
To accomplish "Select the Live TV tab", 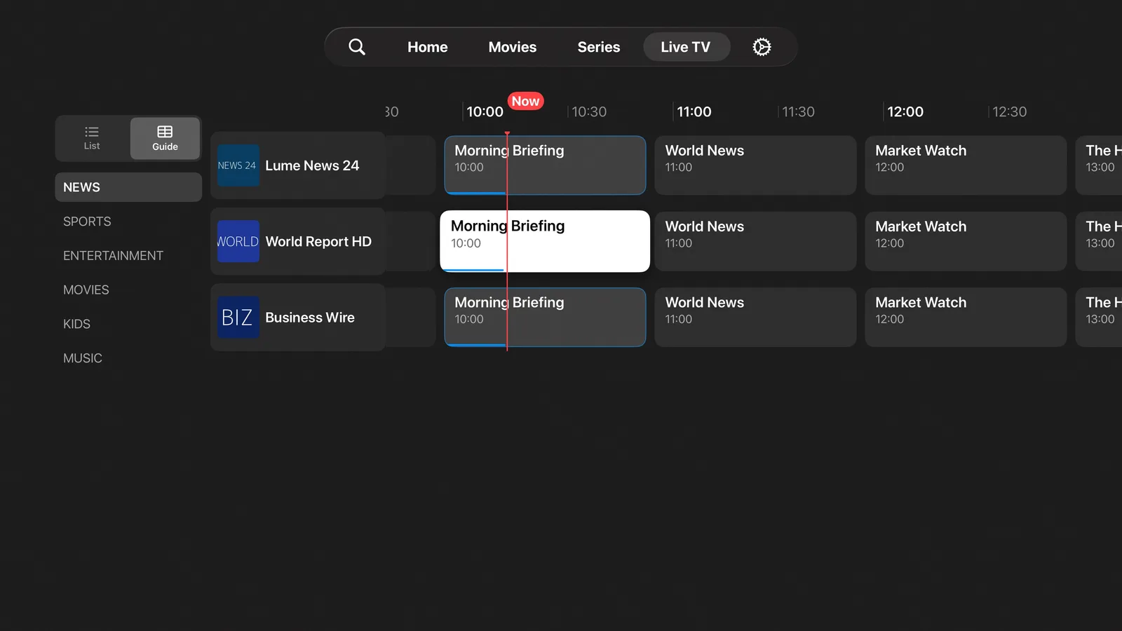I will point(686,47).
